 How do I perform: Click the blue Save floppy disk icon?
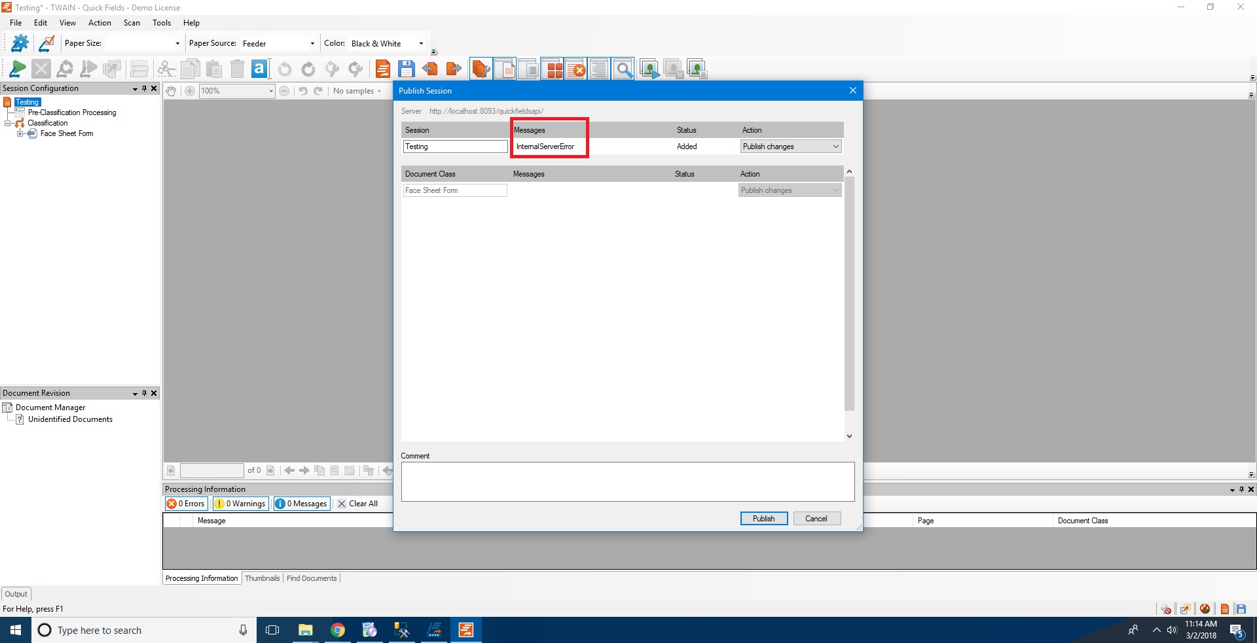[407, 69]
